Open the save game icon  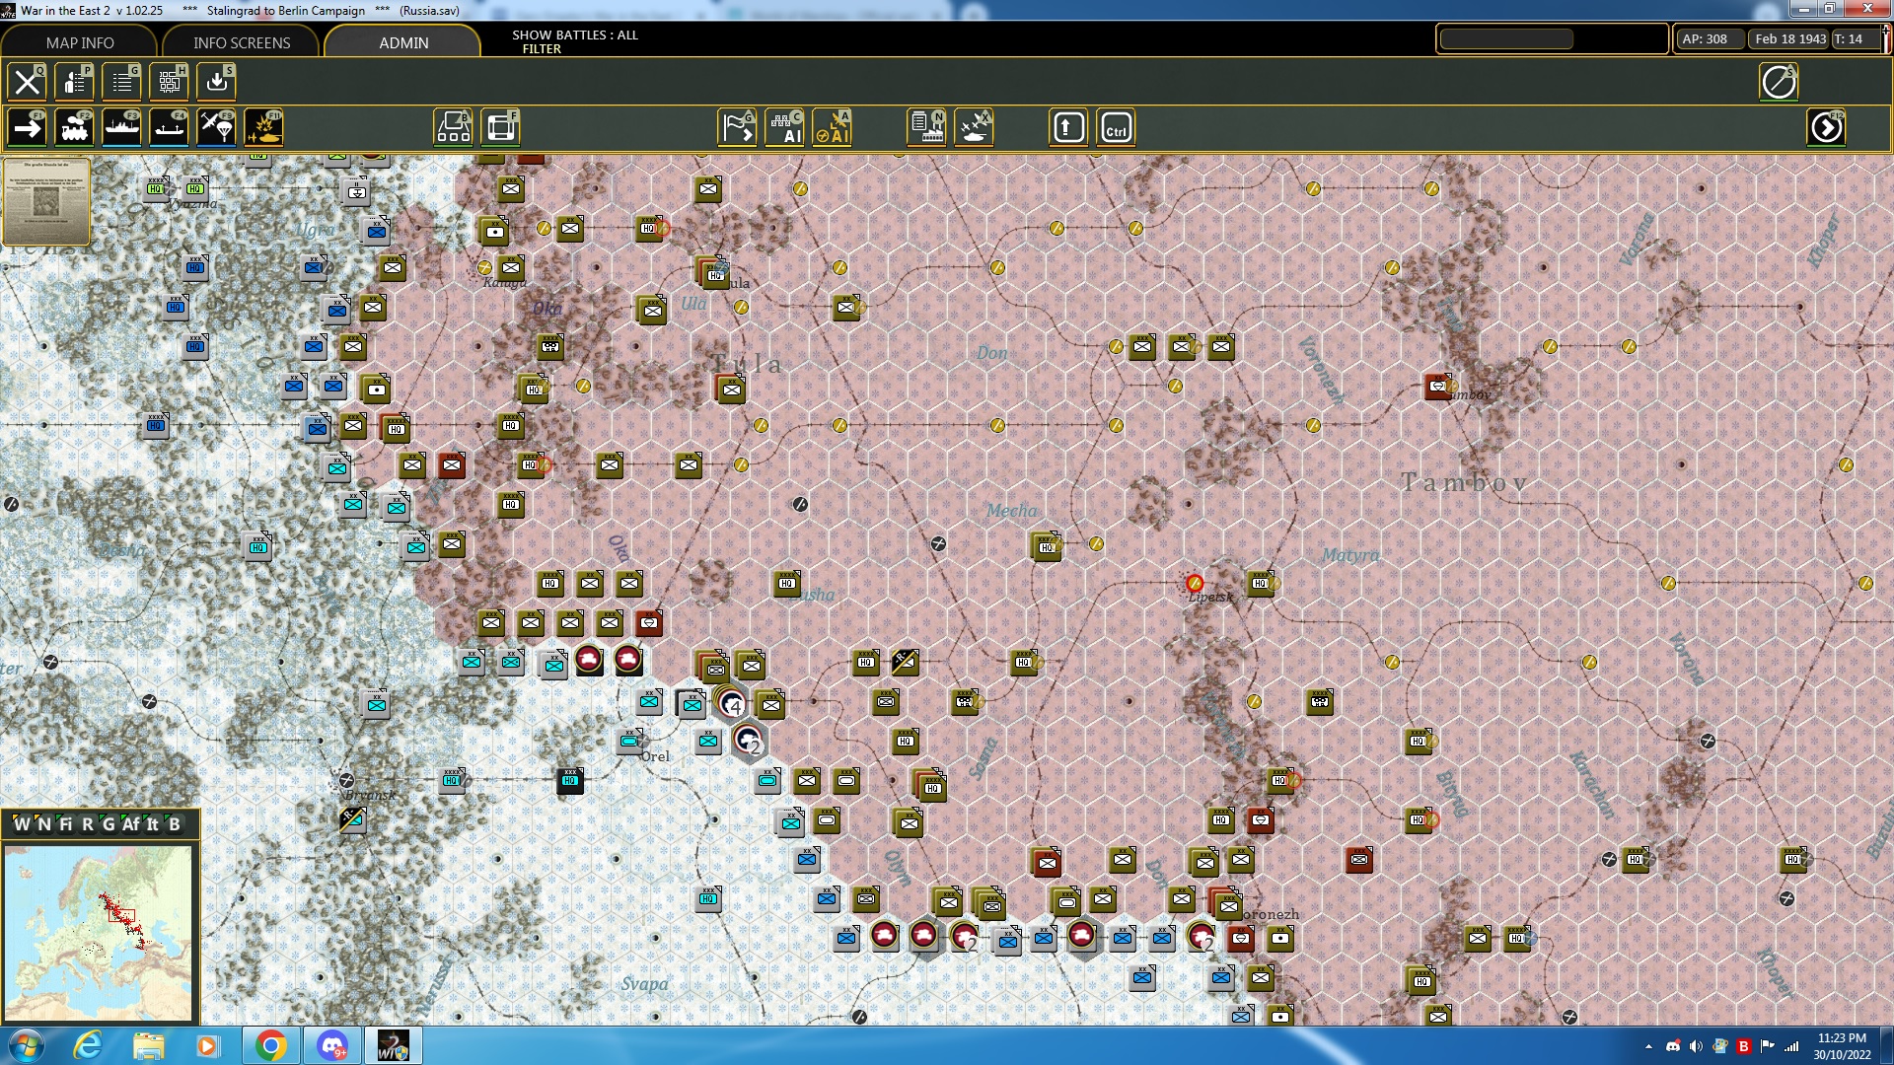click(216, 82)
